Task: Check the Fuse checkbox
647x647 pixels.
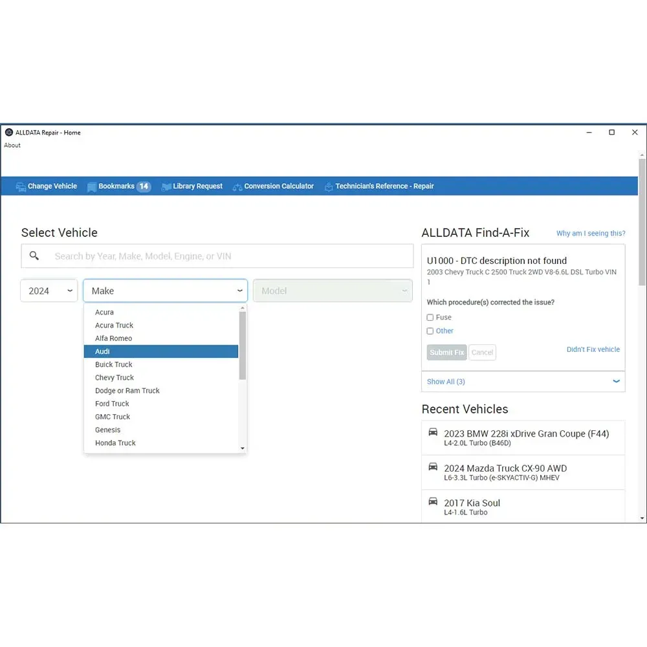Action: coord(430,318)
